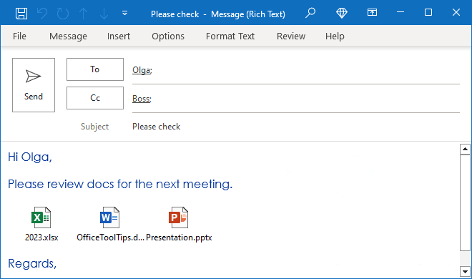Image resolution: width=472 pixels, height=279 pixels.
Task: Click 'Please review docs' body line
Action: (x=120, y=184)
